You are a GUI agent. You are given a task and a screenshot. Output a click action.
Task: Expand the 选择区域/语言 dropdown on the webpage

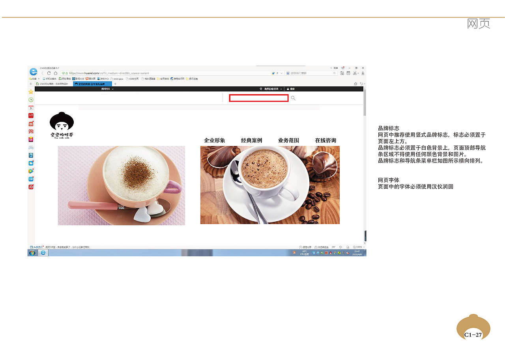point(272,89)
